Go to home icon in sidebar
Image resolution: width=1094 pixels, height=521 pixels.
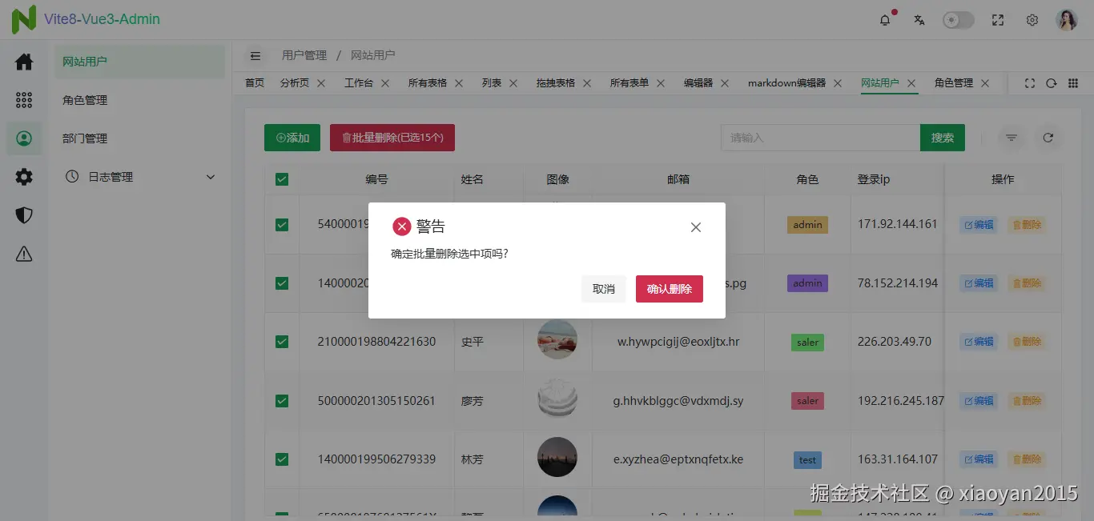24,62
